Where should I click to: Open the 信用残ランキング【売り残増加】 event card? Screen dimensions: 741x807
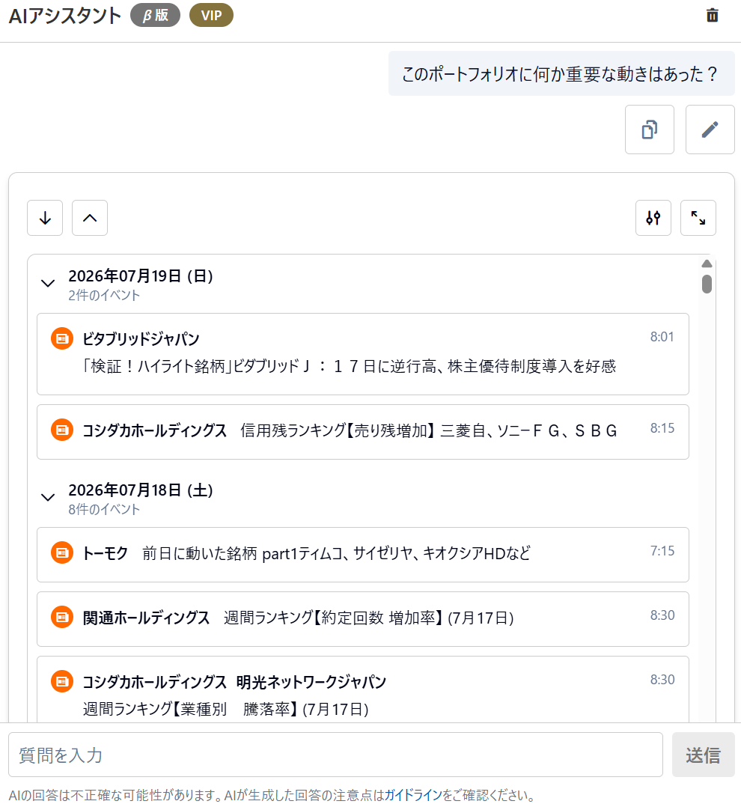(x=363, y=432)
